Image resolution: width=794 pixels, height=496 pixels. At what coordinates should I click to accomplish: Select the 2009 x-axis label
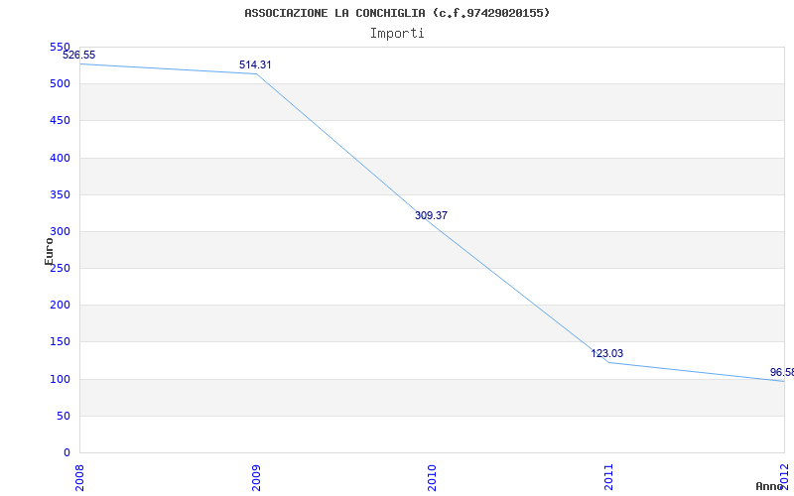(x=256, y=477)
